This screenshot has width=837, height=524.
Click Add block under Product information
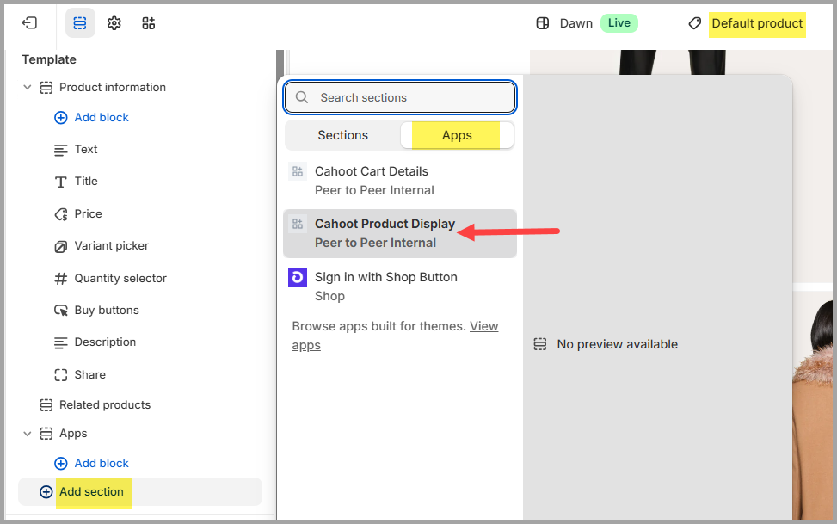(x=102, y=118)
